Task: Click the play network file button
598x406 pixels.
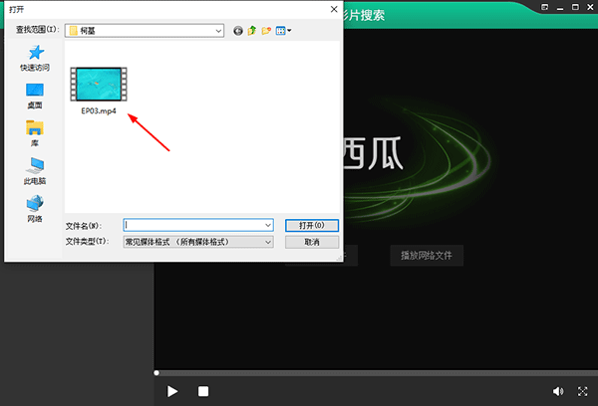Action: point(427,255)
